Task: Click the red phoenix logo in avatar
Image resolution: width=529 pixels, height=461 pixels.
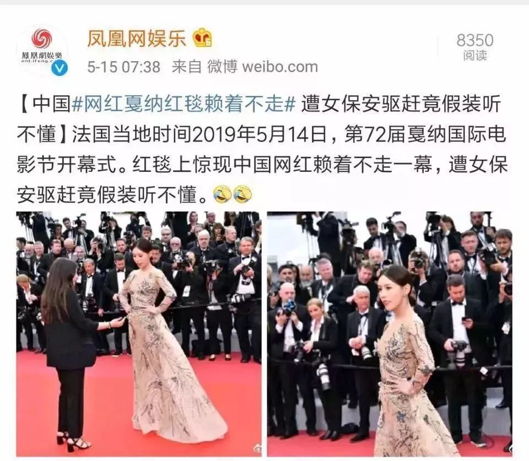Action: pos(42,39)
